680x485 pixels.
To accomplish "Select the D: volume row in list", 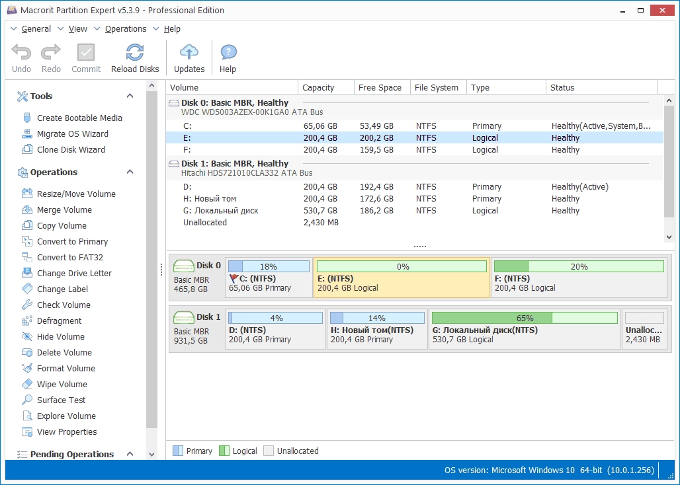I will pyautogui.click(x=415, y=186).
